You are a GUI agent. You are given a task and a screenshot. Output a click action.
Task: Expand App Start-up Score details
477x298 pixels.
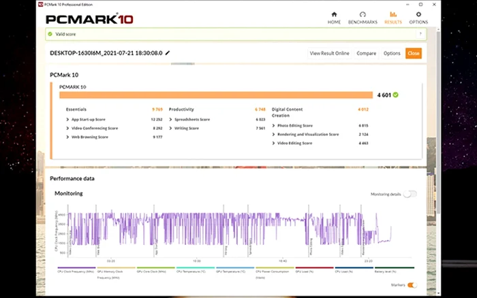point(67,119)
